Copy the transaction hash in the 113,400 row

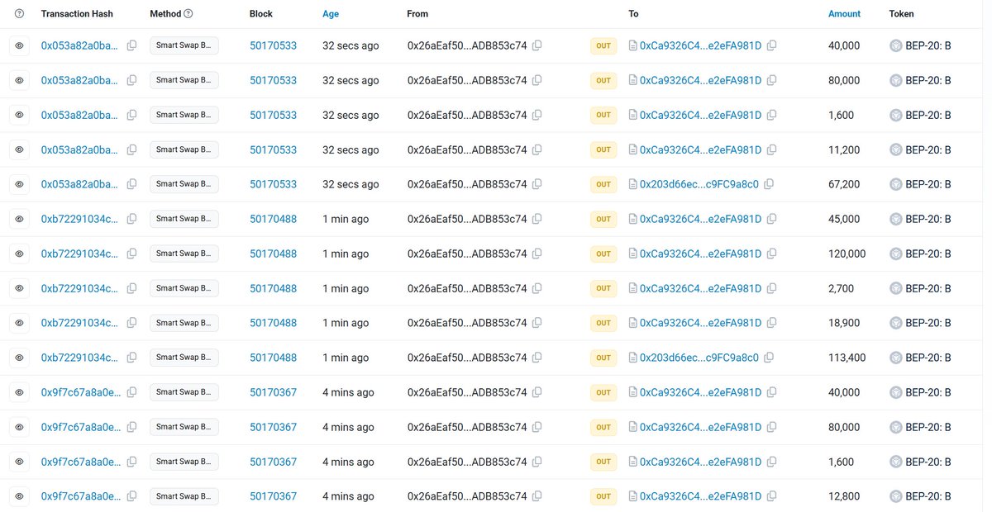132,358
